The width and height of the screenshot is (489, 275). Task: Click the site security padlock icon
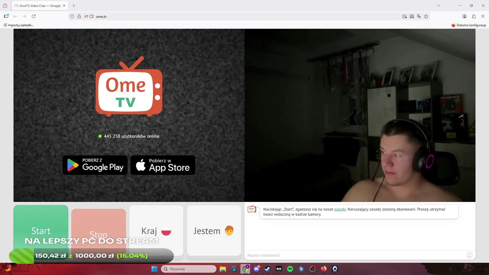[79, 16]
